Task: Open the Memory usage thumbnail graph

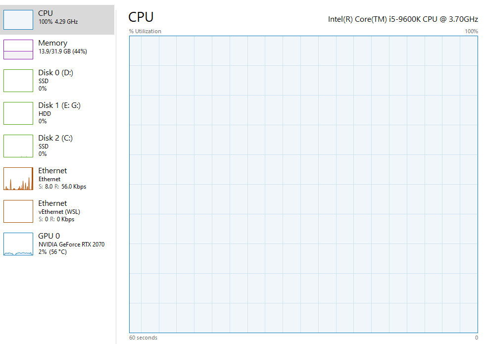Action: click(18, 49)
